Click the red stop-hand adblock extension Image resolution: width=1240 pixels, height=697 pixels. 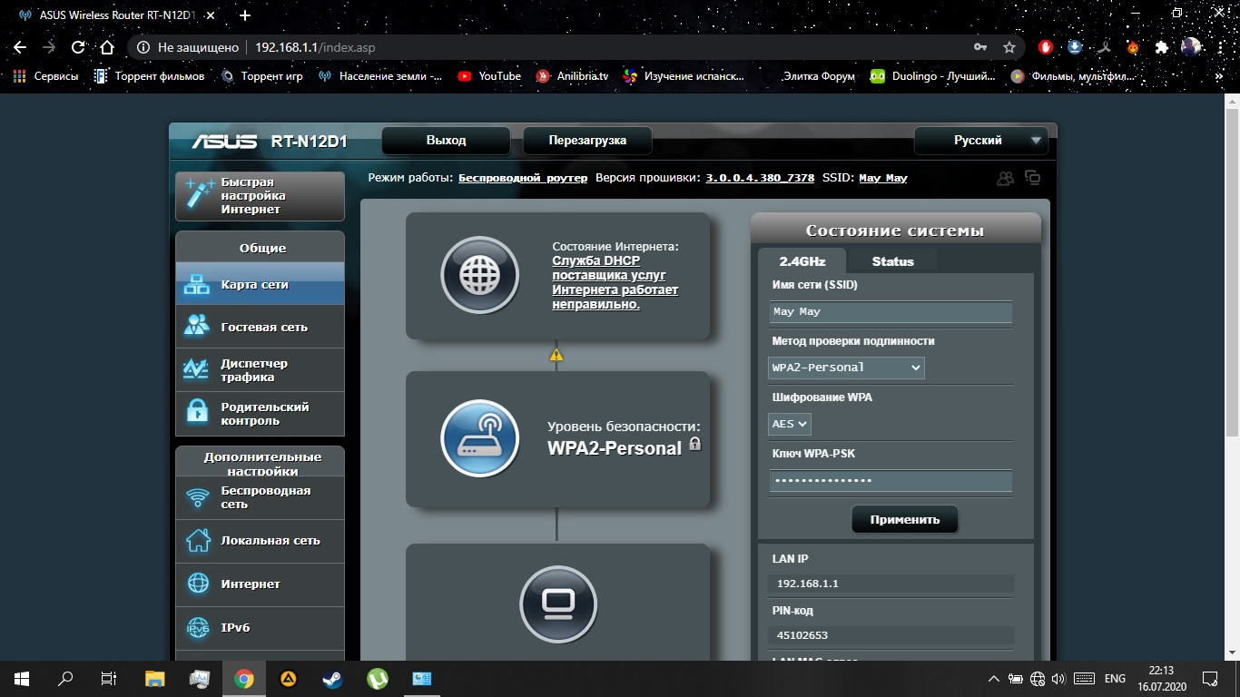(1046, 47)
